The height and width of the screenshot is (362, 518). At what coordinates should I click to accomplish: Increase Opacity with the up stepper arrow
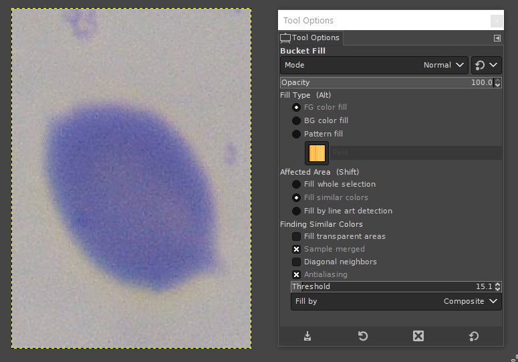pyautogui.click(x=497, y=80)
